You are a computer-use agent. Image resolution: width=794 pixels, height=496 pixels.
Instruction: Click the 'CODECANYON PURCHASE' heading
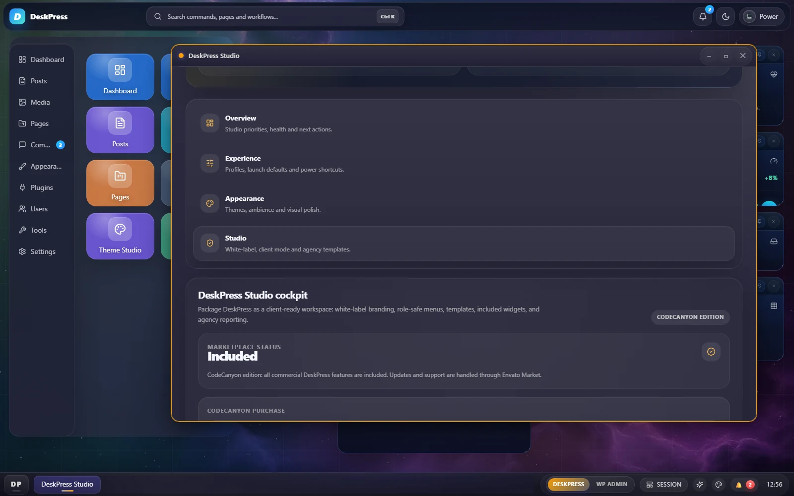tap(246, 411)
